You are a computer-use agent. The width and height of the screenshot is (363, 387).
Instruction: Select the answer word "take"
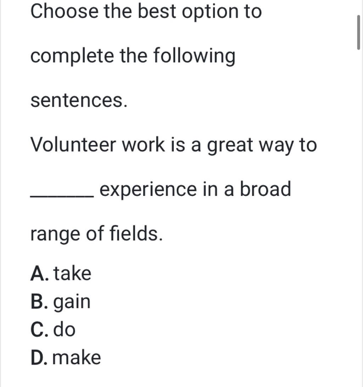[72, 273]
